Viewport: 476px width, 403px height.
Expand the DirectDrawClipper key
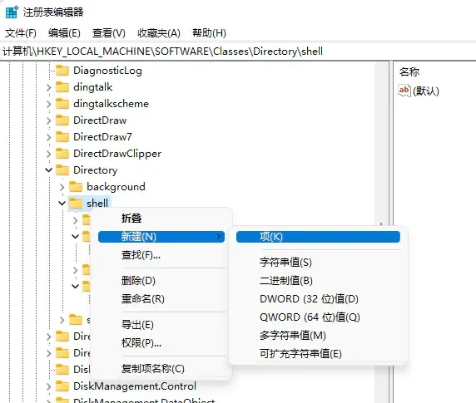(x=48, y=154)
